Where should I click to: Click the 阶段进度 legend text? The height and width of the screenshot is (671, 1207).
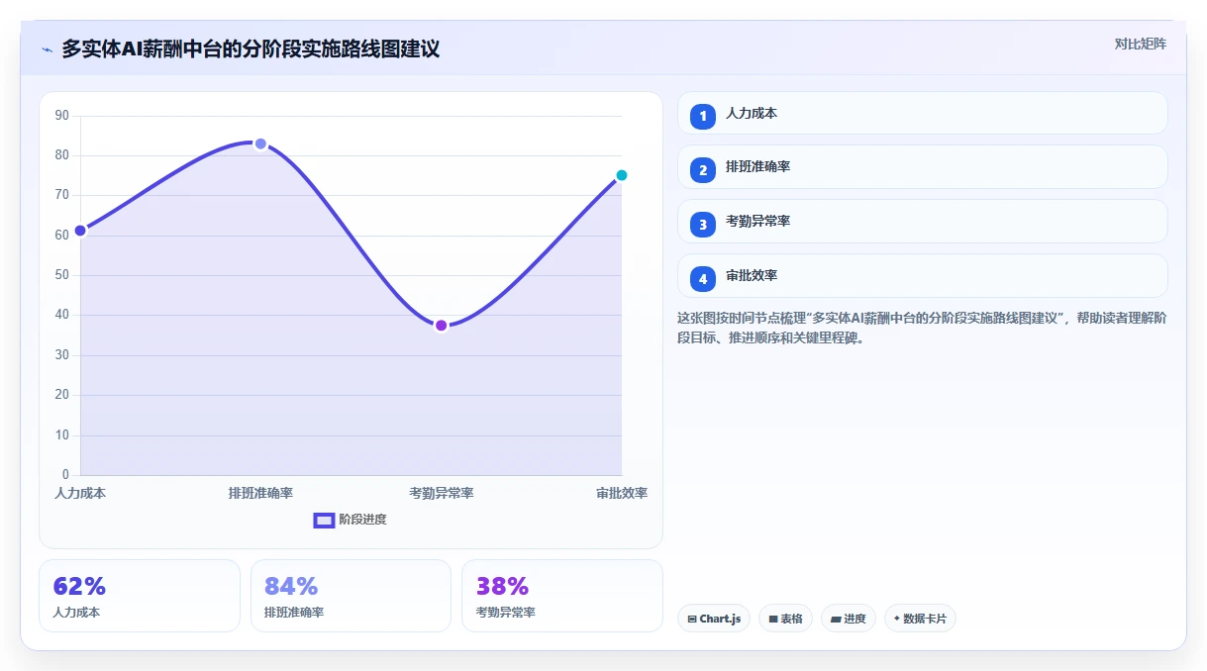(362, 520)
